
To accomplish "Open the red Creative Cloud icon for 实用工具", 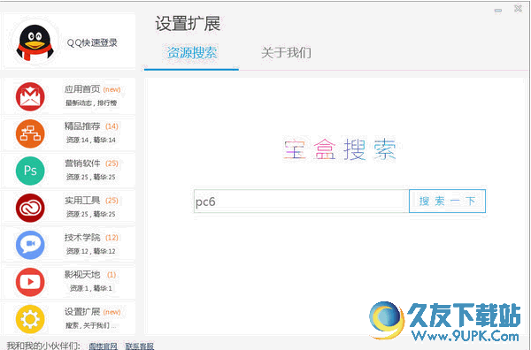I will coord(30,208).
